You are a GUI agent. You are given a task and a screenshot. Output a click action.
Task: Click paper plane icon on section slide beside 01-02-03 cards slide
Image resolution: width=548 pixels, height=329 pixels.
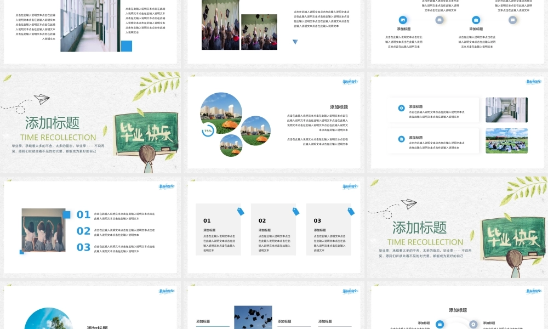click(x=409, y=203)
